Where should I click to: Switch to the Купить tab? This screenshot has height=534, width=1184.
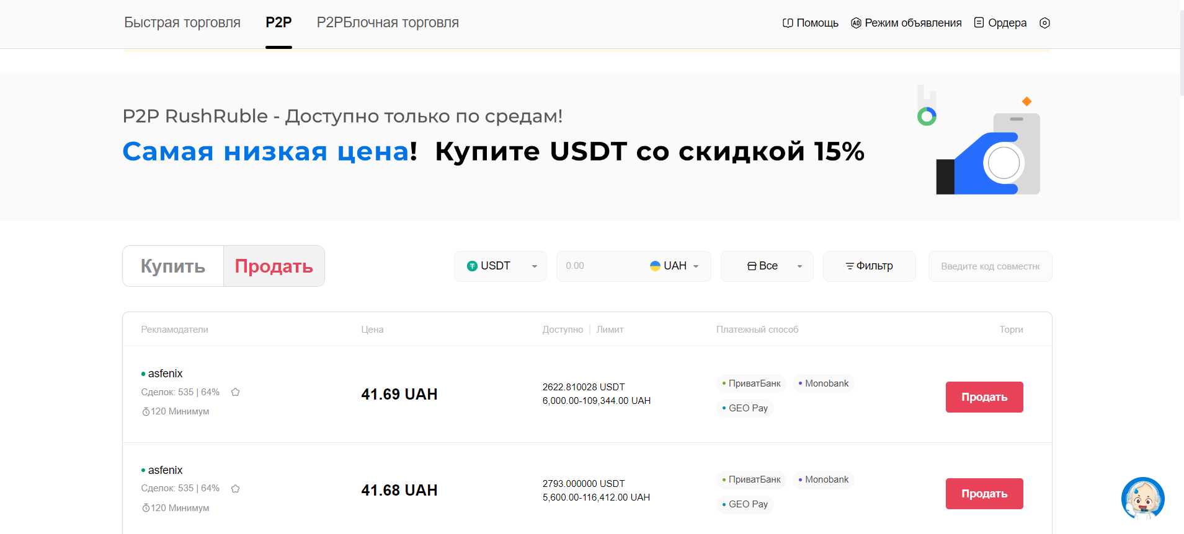(173, 266)
